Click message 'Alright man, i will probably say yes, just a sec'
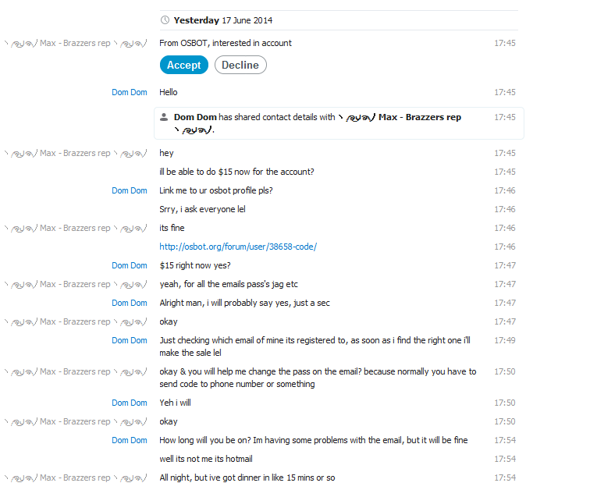This screenshot has height=490, width=597. click(x=244, y=303)
